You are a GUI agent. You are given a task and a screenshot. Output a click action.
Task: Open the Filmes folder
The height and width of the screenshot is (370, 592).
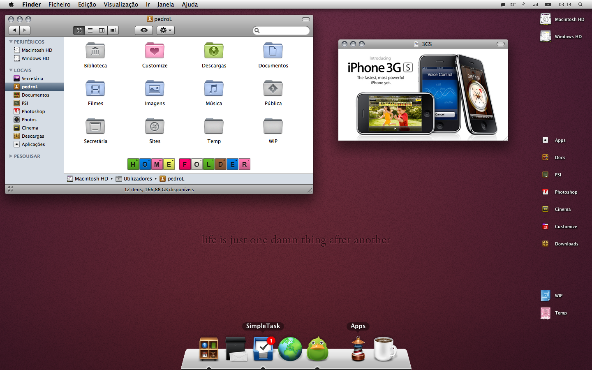point(95,89)
